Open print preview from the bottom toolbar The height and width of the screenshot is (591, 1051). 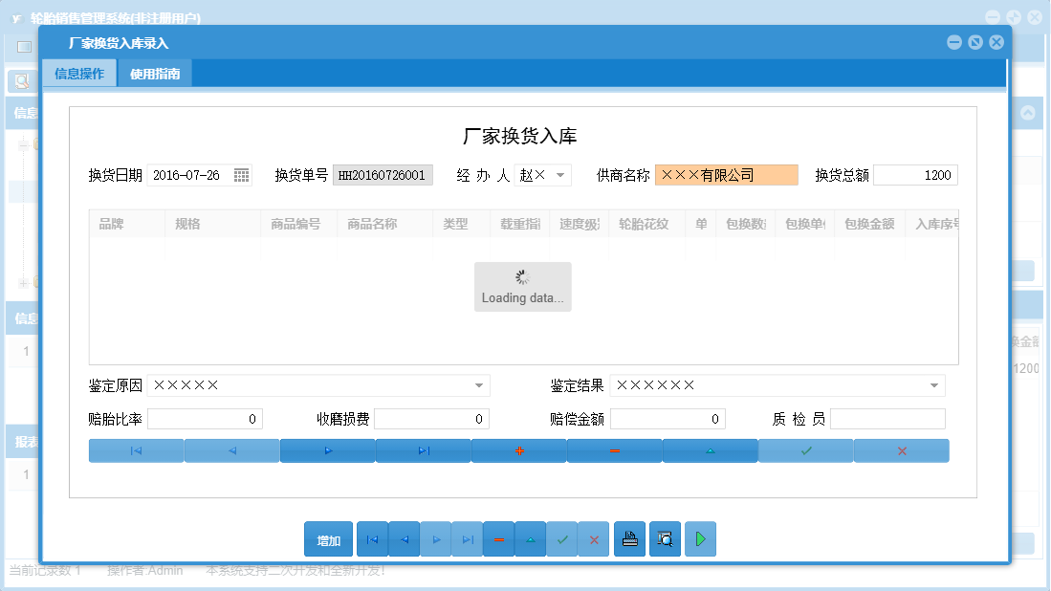pos(665,538)
